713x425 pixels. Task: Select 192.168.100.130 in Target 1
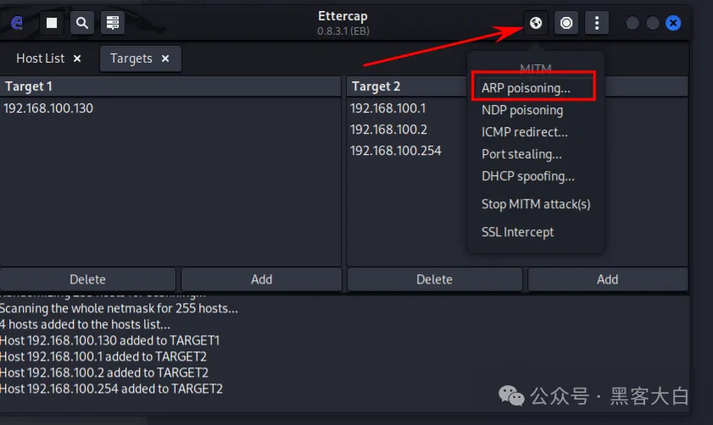coord(48,108)
